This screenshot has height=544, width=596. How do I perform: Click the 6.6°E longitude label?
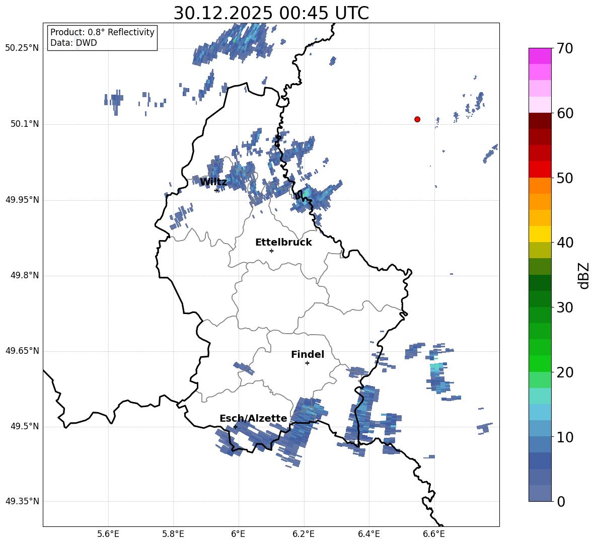coord(434,534)
